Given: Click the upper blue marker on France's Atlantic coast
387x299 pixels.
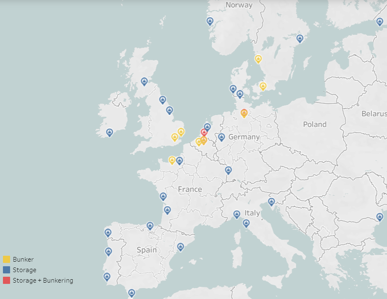Looking at the screenshot, I should pos(163,197).
